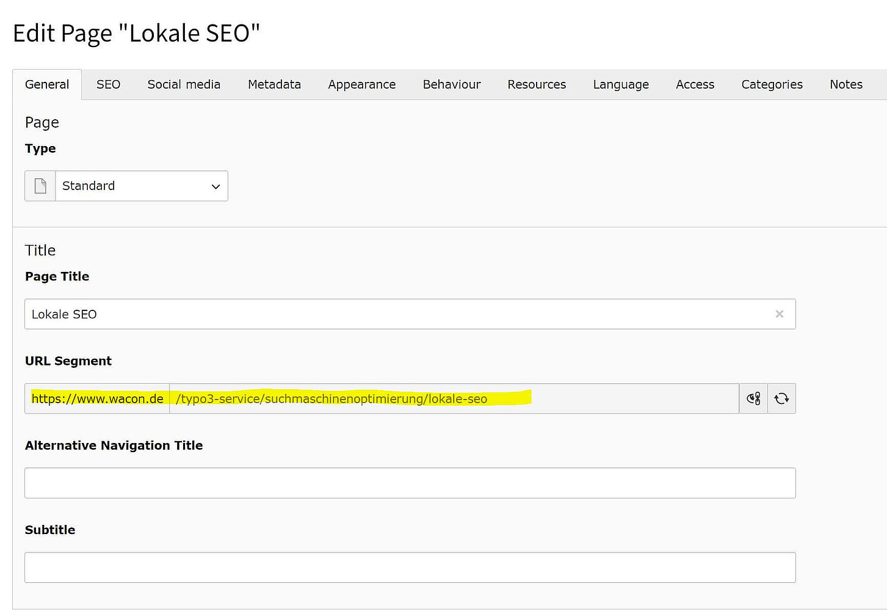This screenshot has height=611, width=887.
Task: Select the Appearance tab
Action: pyautogui.click(x=361, y=84)
